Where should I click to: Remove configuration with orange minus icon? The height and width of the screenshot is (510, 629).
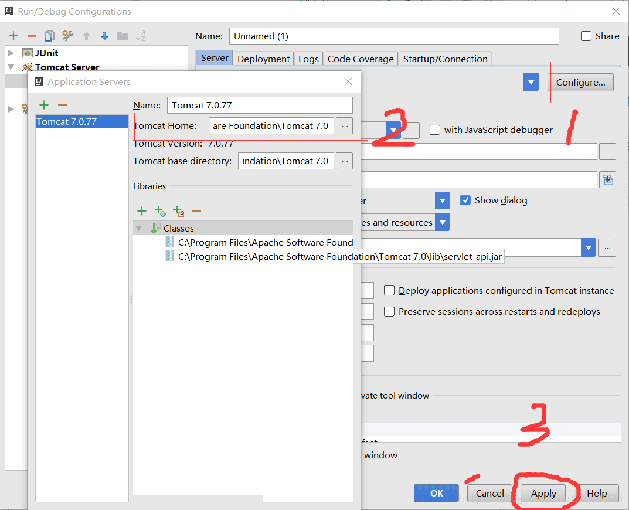(x=32, y=36)
